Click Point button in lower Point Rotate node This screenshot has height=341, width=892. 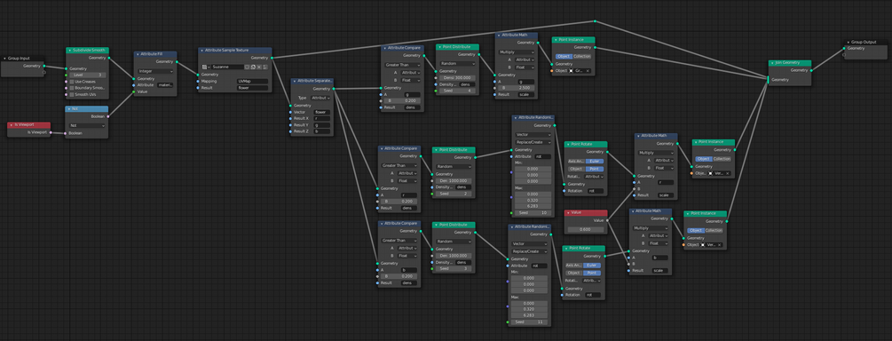592,274
